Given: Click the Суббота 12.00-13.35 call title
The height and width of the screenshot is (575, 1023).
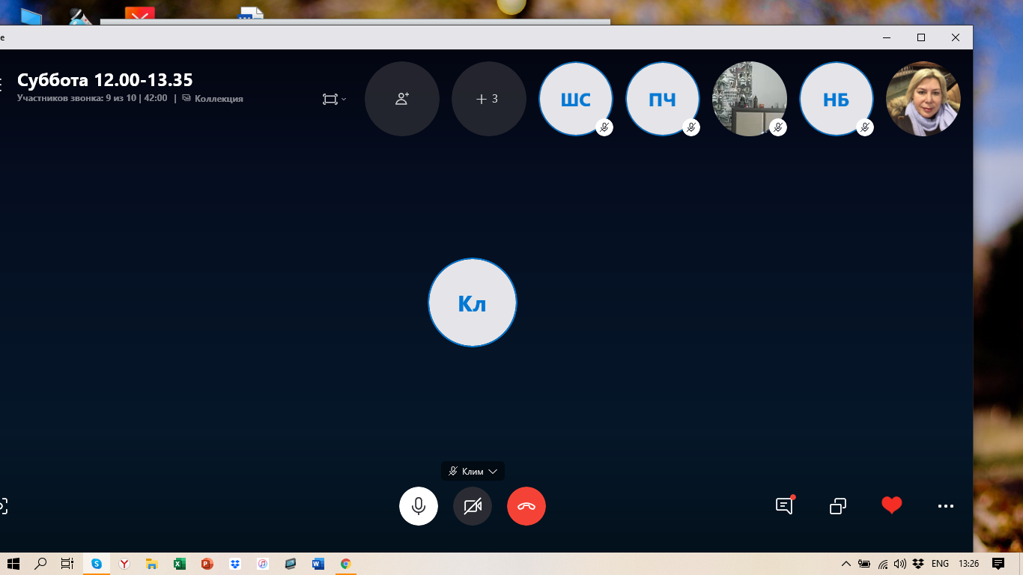Looking at the screenshot, I should pos(105,80).
